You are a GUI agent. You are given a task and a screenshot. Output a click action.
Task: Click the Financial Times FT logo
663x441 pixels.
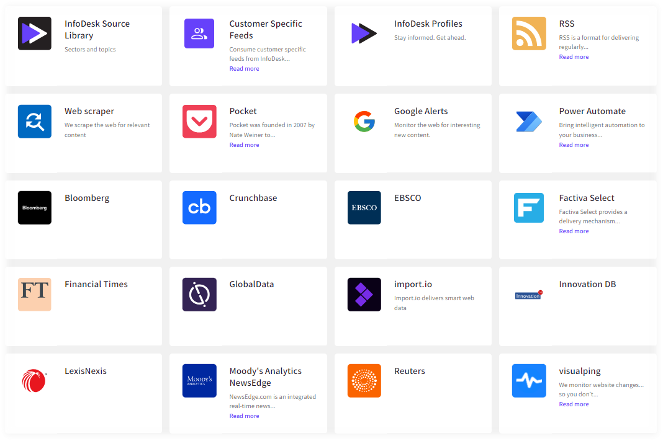pos(34,295)
